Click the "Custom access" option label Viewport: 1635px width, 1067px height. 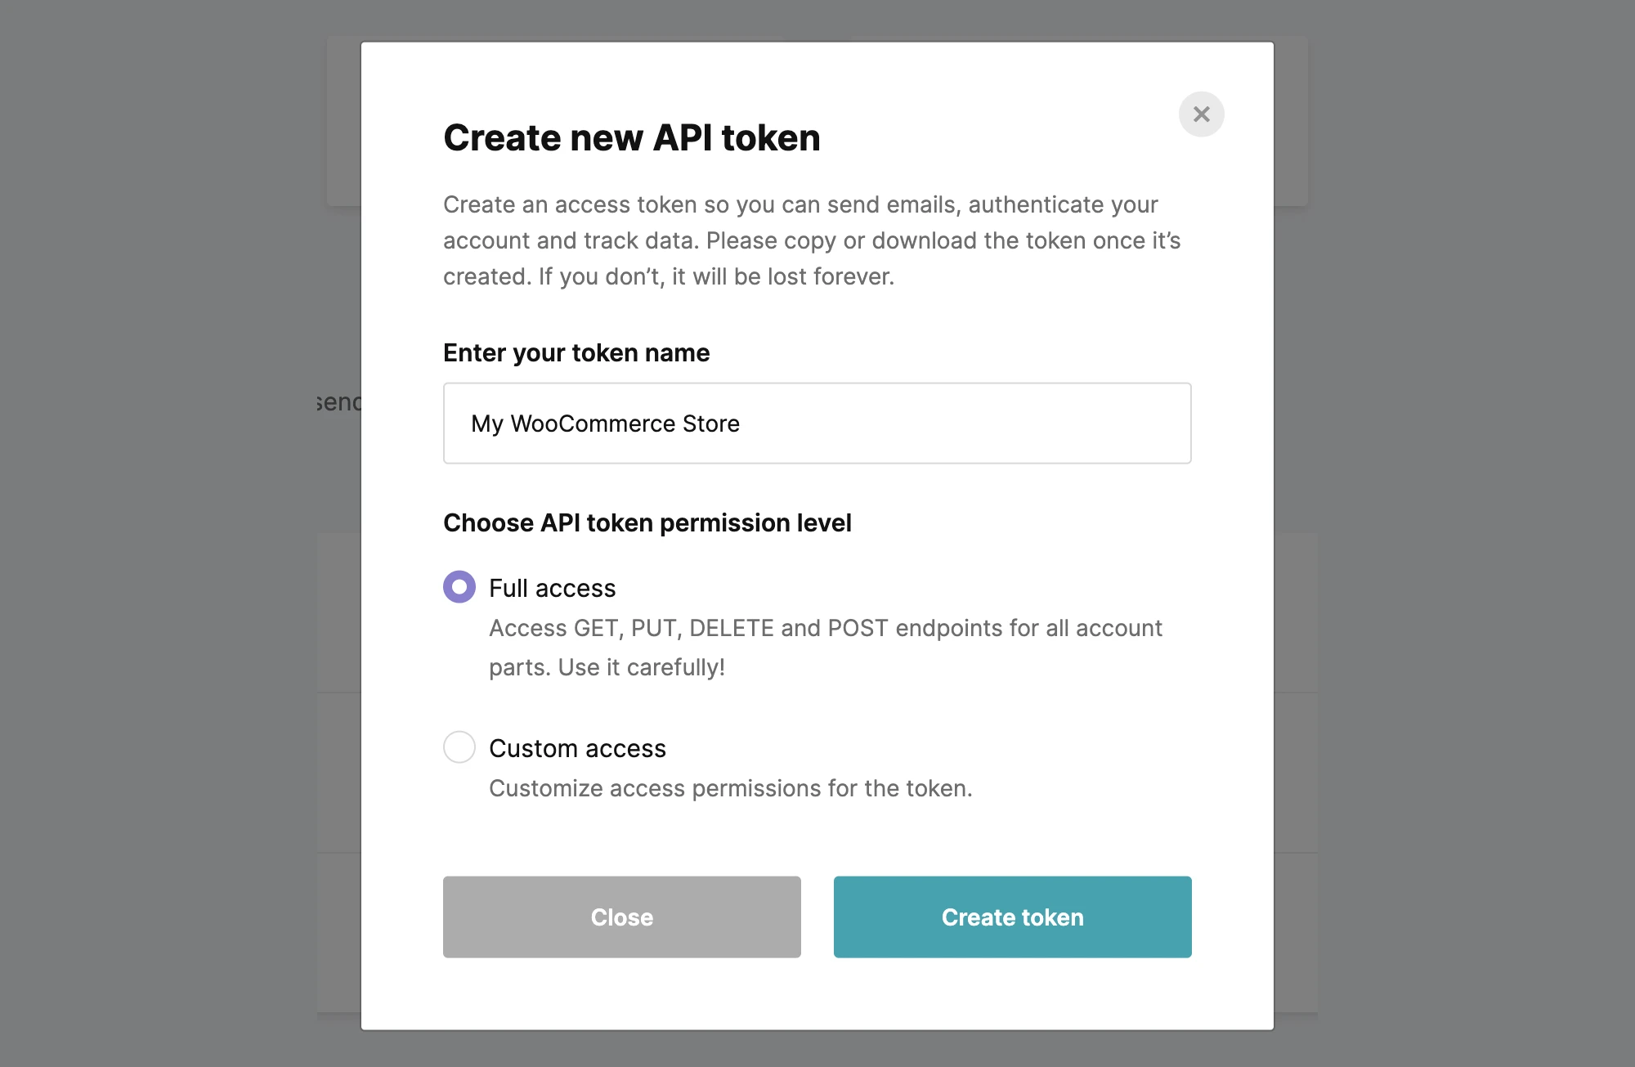pyautogui.click(x=577, y=749)
